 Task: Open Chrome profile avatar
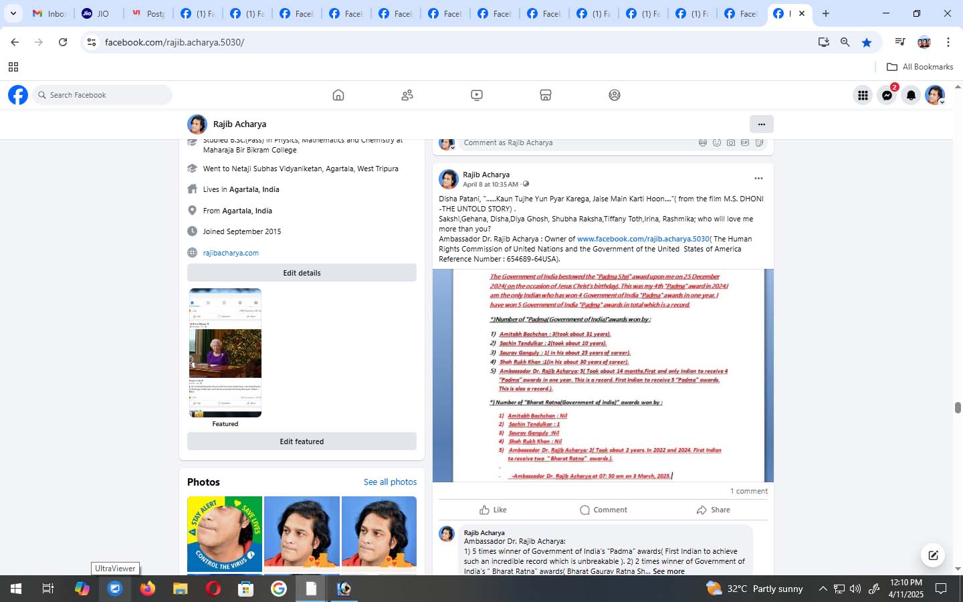coord(924,42)
